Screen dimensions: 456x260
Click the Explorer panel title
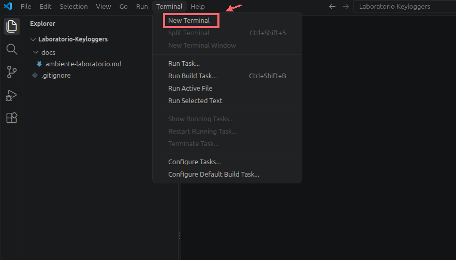tap(42, 24)
